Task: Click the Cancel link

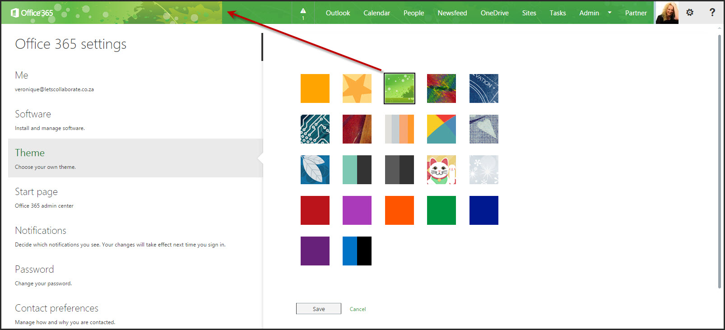Action: pyautogui.click(x=358, y=309)
